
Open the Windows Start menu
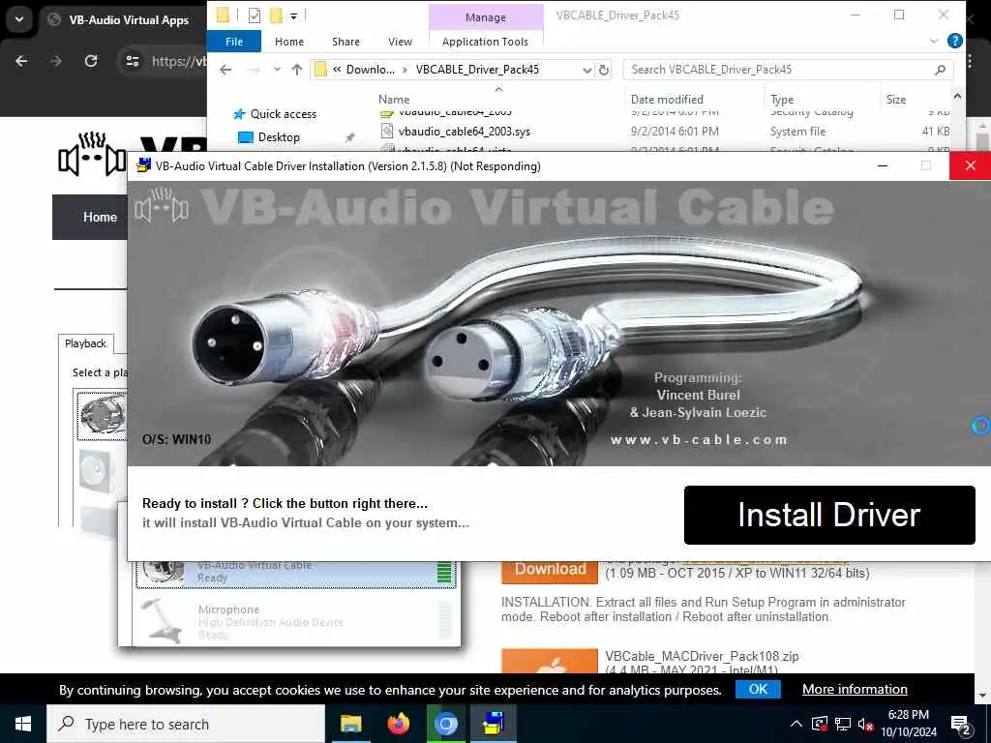click(x=23, y=724)
